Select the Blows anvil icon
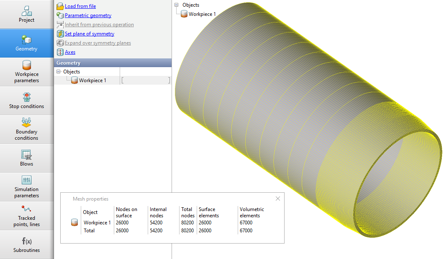The height and width of the screenshot is (259, 444). [x=27, y=155]
